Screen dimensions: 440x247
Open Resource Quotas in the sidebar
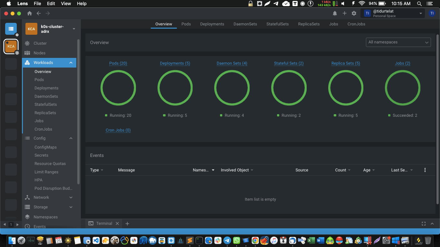click(50, 164)
